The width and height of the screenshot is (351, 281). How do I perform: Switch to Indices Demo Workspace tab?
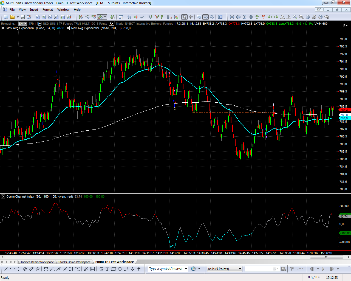[37, 262]
